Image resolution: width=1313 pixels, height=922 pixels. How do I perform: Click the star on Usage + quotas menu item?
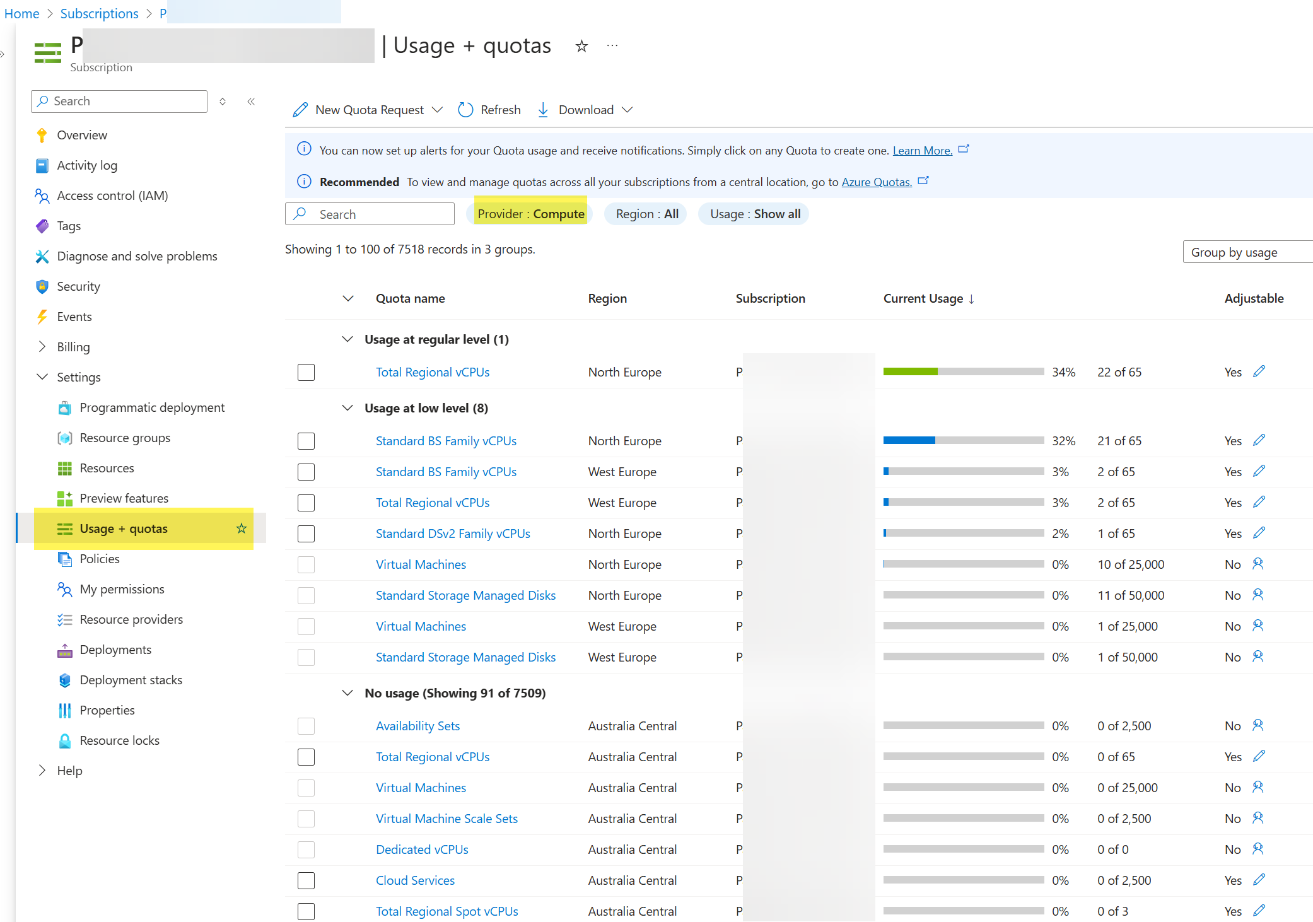click(x=241, y=528)
